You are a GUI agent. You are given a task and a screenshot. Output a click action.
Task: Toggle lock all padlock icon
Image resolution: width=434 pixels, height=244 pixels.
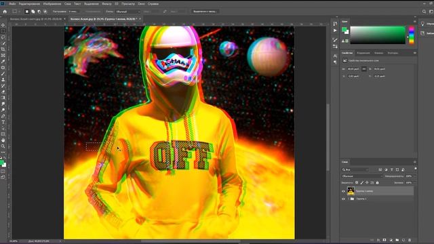point(377,182)
